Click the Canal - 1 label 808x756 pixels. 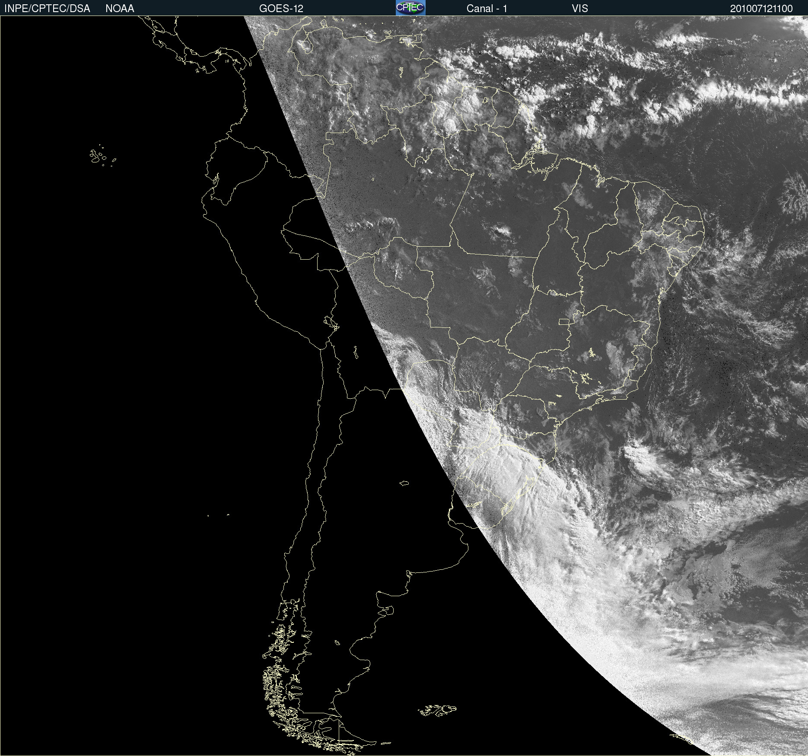click(487, 9)
